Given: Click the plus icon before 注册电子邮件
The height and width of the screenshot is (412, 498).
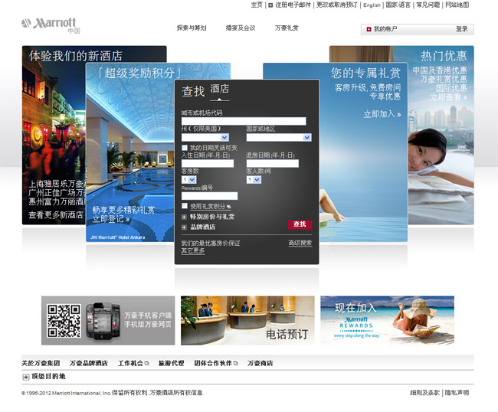Looking at the screenshot, I should coord(270,5).
